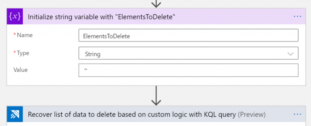Select the Name field label
This screenshot has height=126, width=311.
[x=23, y=35]
